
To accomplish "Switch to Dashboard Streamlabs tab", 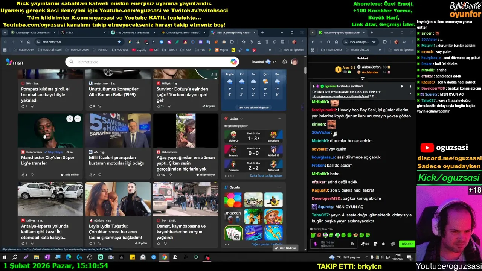I will click(133, 33).
